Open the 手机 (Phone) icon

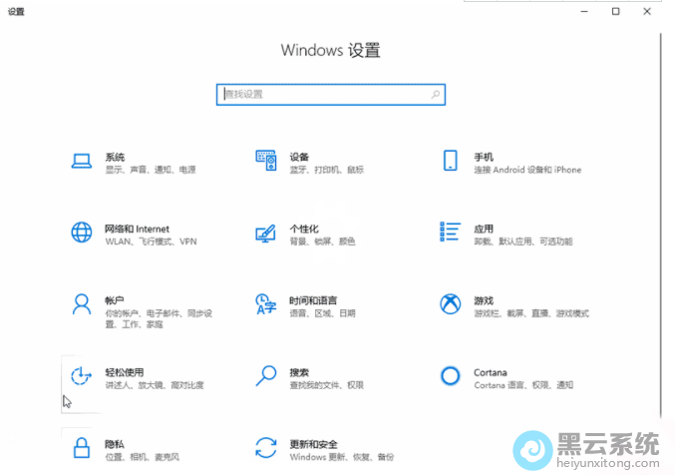[x=450, y=162]
